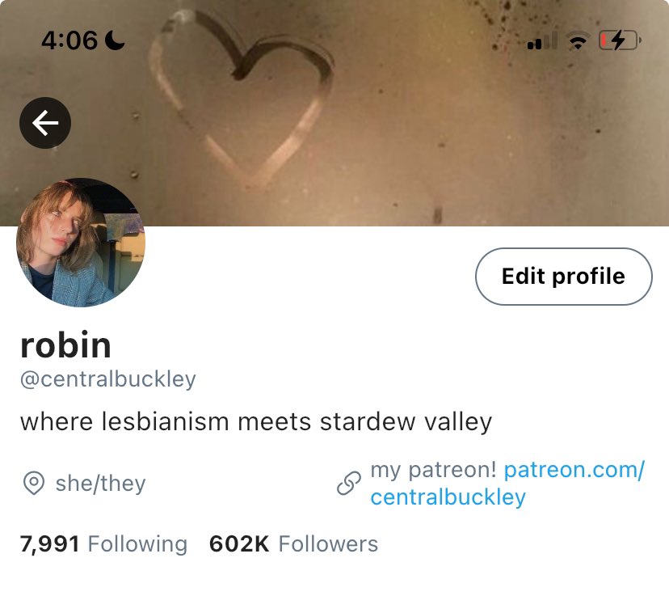Tap the charging battery icon
669x596 pixels.
pos(620,40)
